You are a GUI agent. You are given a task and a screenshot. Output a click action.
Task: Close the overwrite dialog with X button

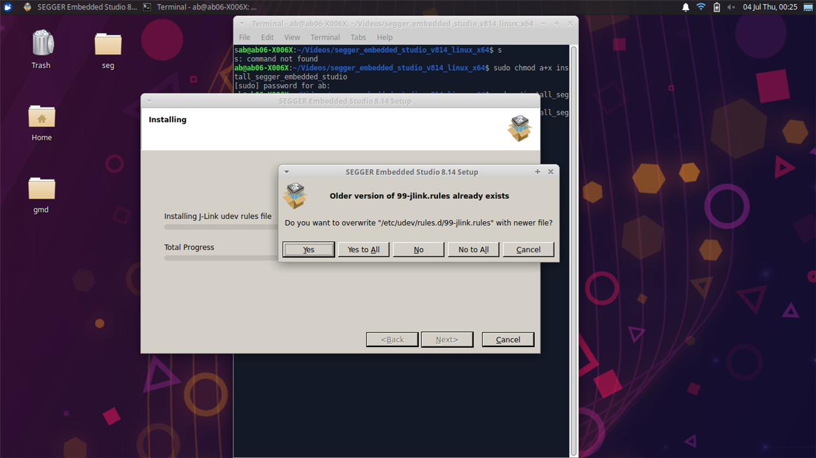pyautogui.click(x=551, y=172)
